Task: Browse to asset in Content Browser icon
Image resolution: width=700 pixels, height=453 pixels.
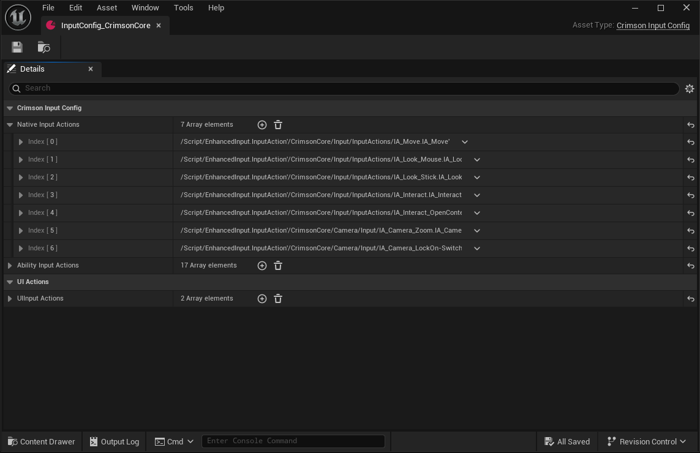Action: tap(43, 47)
